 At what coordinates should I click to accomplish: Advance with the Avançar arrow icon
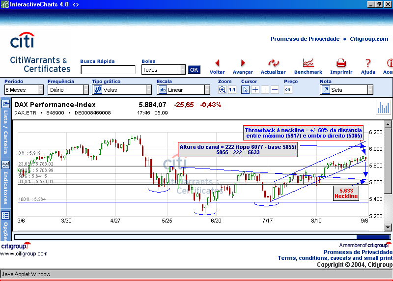click(243, 63)
